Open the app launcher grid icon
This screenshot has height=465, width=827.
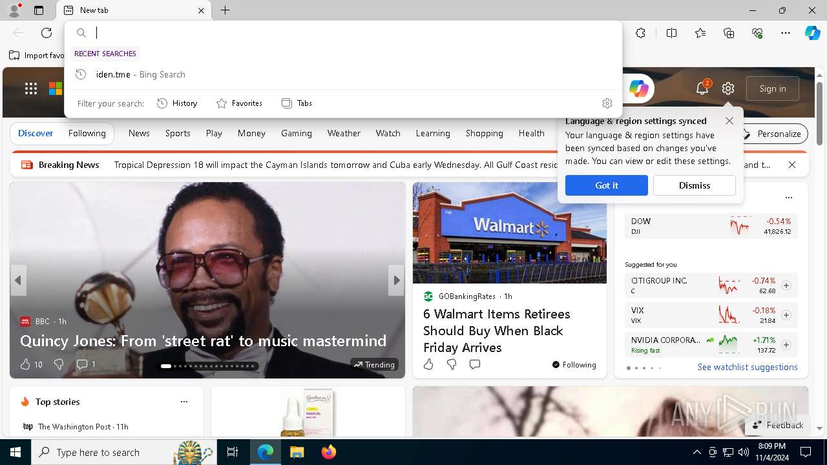point(31,88)
